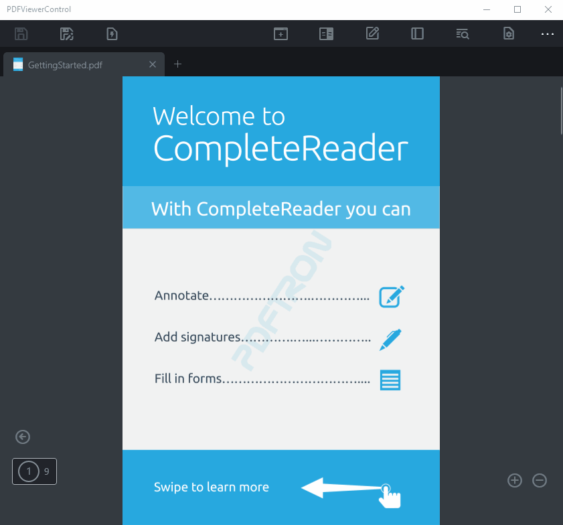The height and width of the screenshot is (525, 563).
Task: Click the page number indicator box
Action: tap(34, 471)
